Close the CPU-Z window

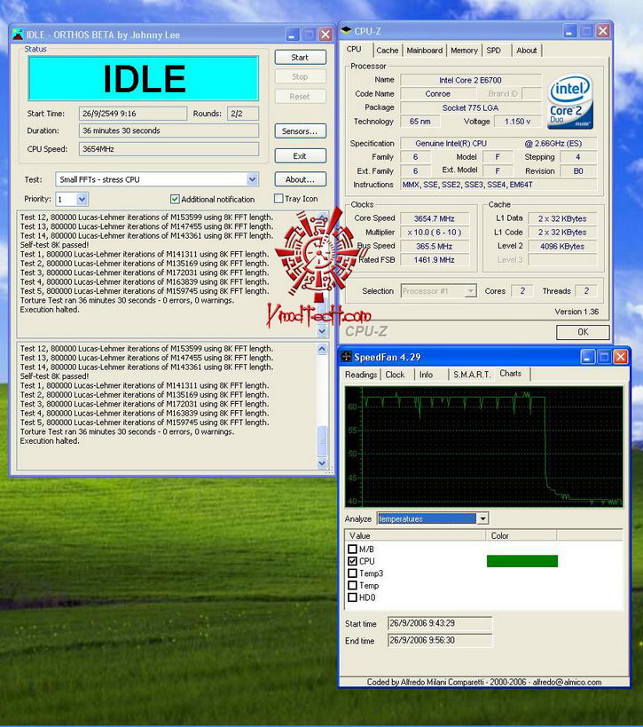coord(603,31)
